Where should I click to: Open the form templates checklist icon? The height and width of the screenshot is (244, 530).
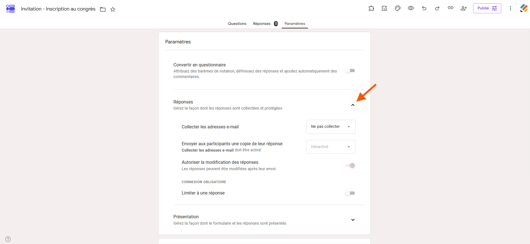click(x=384, y=8)
